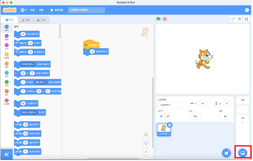This screenshot has height=161, width=253.
Task: Open the 편집 menu
Action: pos(41,10)
